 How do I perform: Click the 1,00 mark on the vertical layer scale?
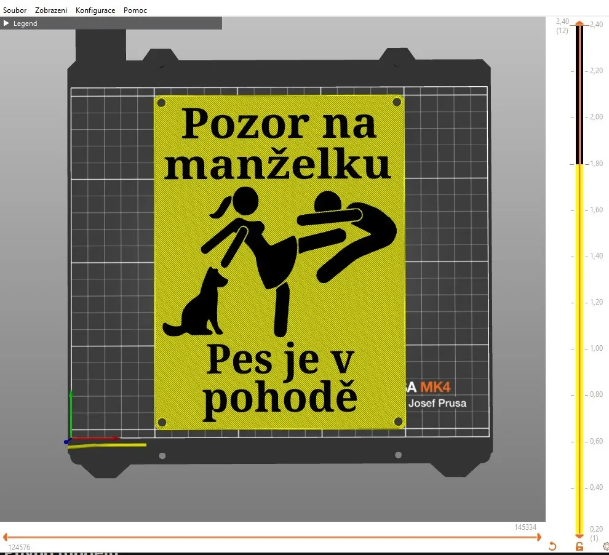(x=595, y=348)
